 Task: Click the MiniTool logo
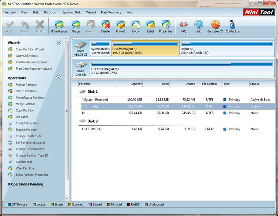(x=259, y=12)
